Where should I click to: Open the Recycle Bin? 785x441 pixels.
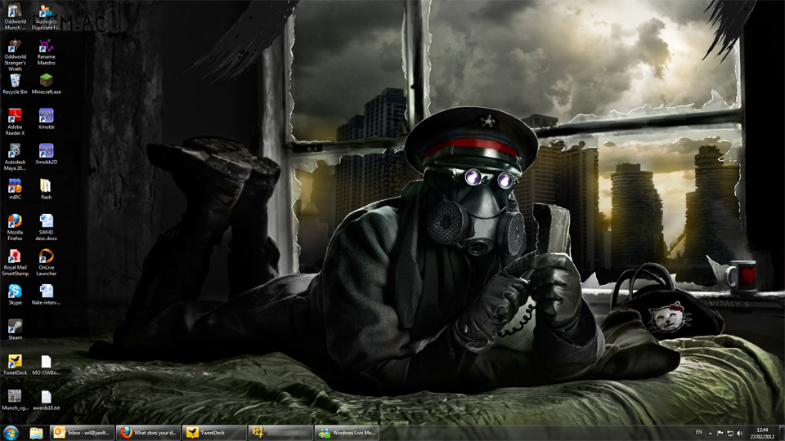(x=15, y=82)
